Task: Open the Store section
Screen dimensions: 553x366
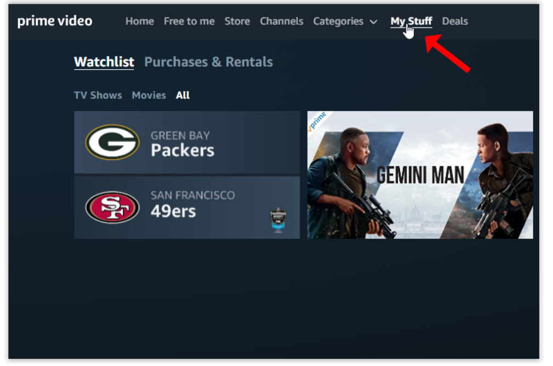Action: tap(237, 21)
